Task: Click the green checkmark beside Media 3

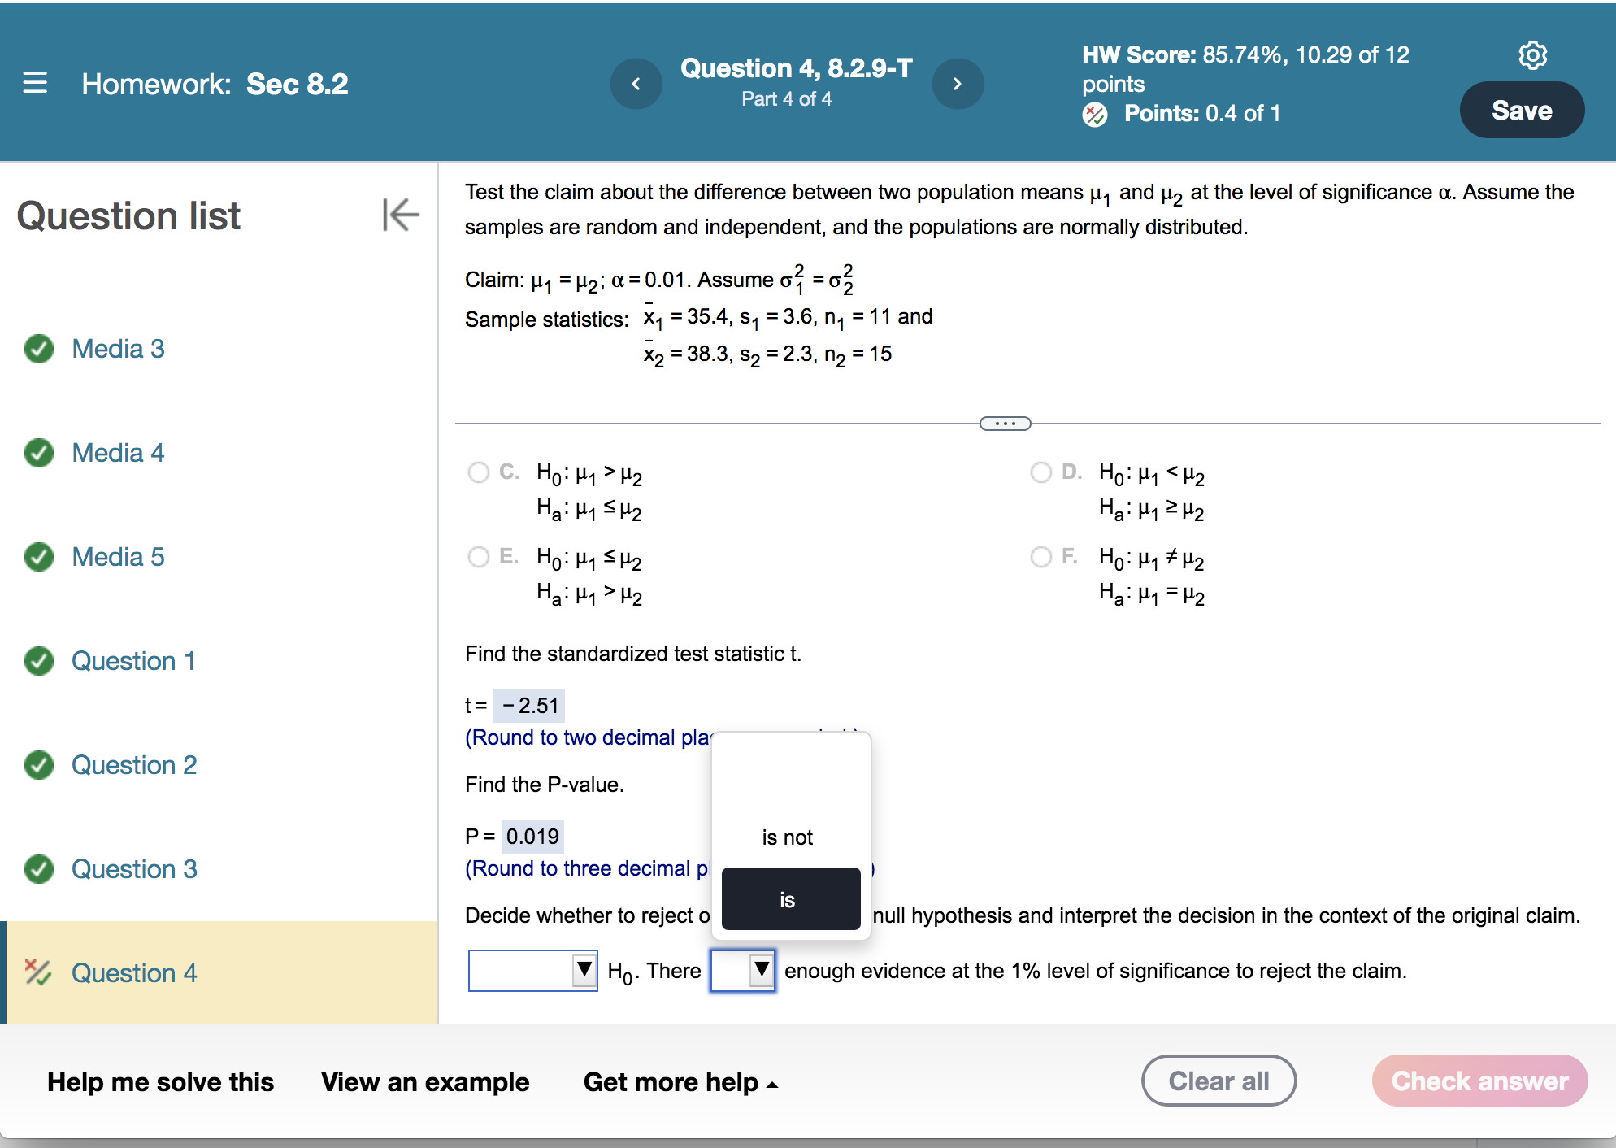Action: [x=39, y=349]
